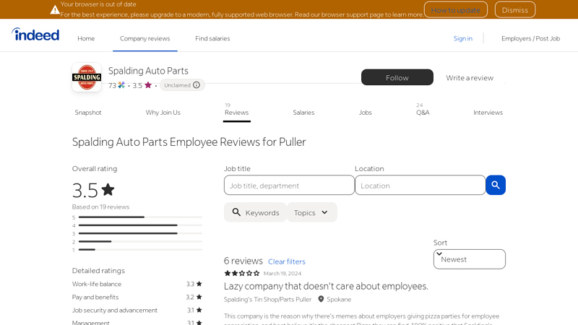Go to Home in navigation
The image size is (578, 325).
click(86, 38)
